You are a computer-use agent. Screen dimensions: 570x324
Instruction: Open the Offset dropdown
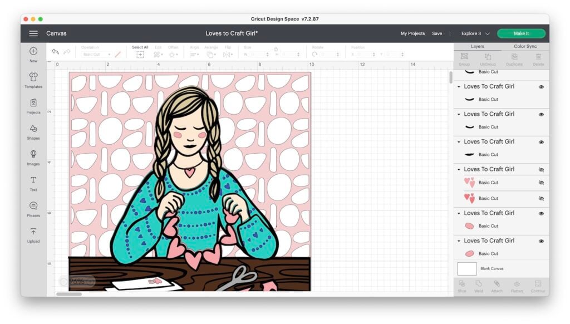tap(174, 55)
